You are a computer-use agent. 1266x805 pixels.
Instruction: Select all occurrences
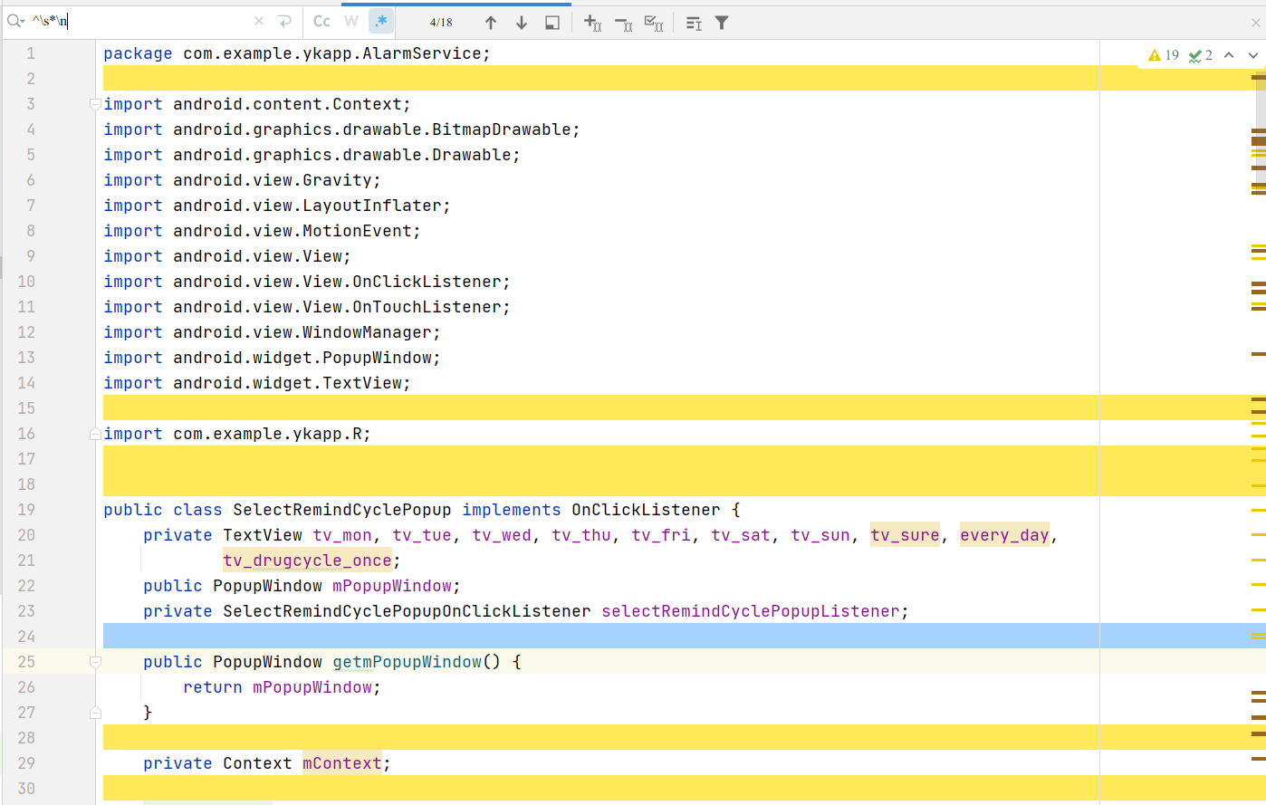point(654,23)
